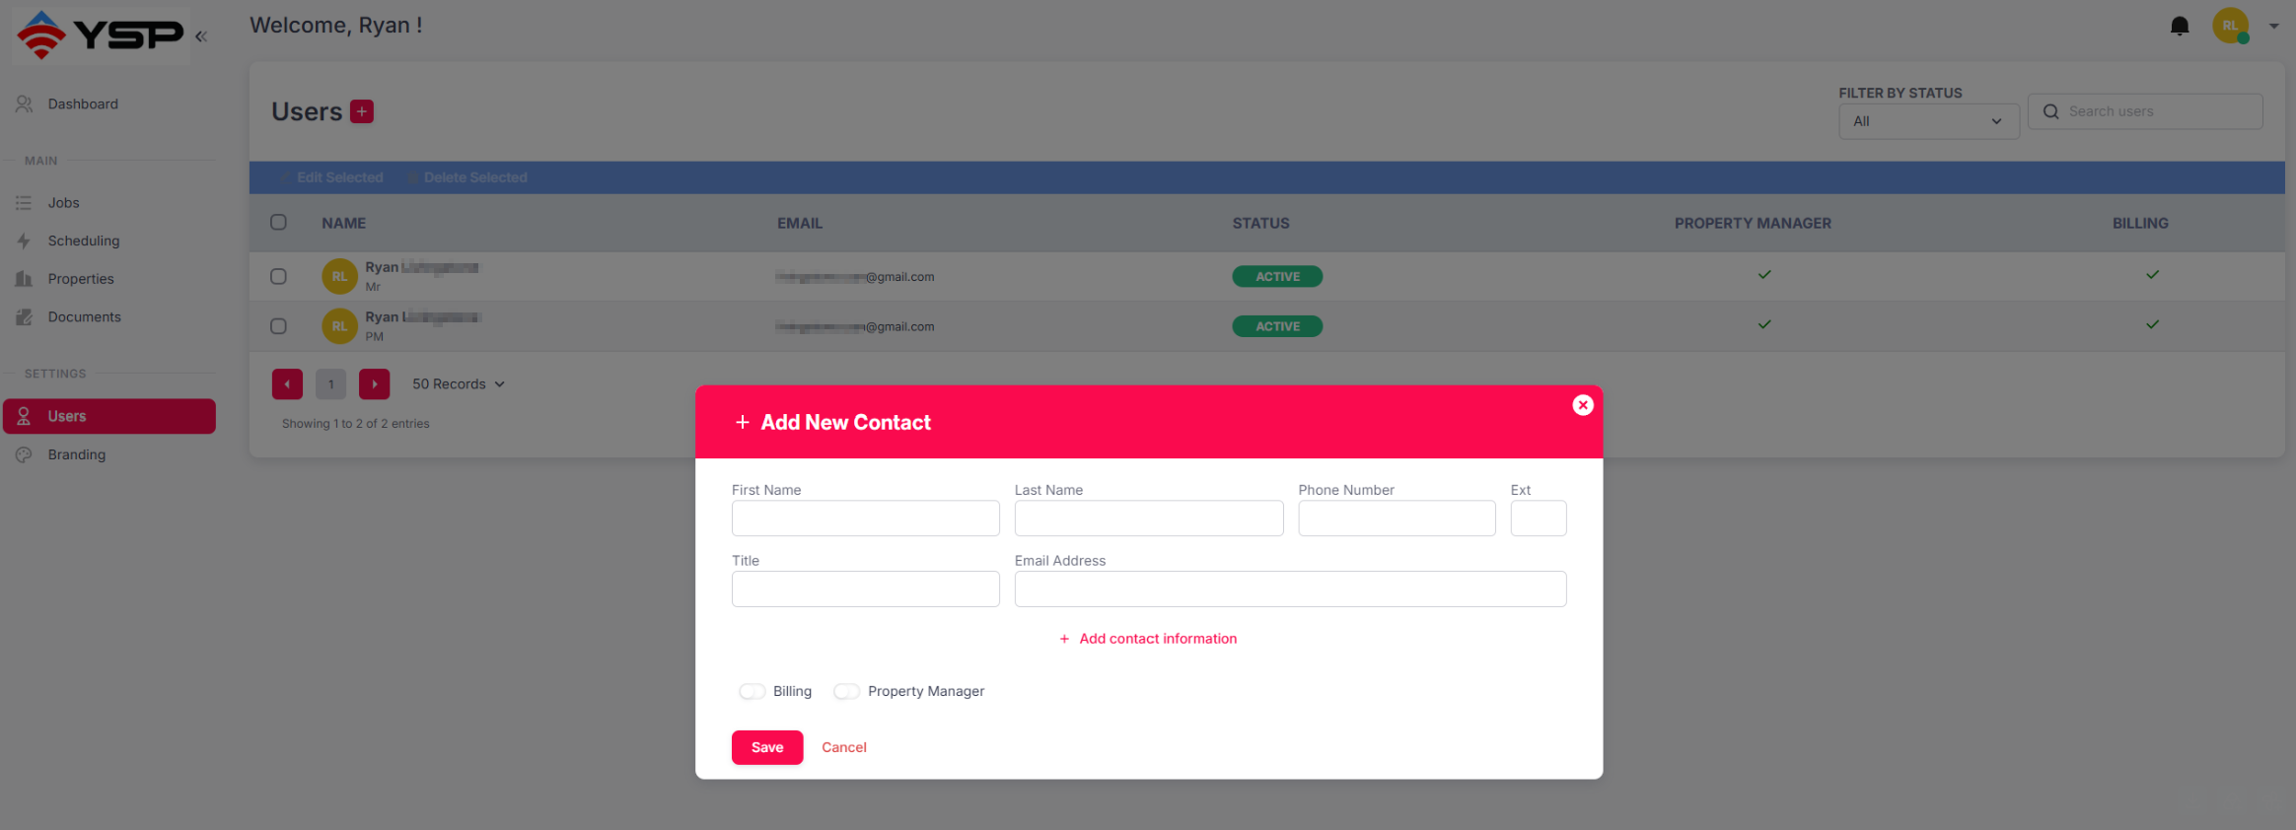Collapse the sidebar with double chevron
The image size is (2296, 830).
tap(201, 36)
